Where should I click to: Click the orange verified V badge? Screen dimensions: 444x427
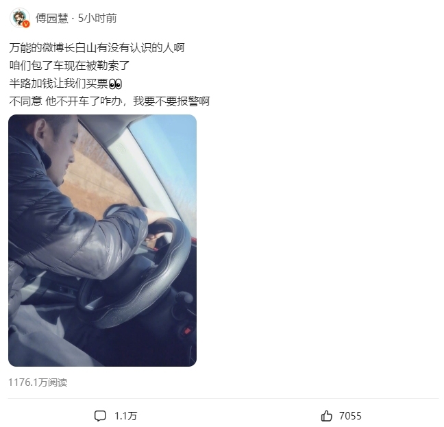[26, 25]
